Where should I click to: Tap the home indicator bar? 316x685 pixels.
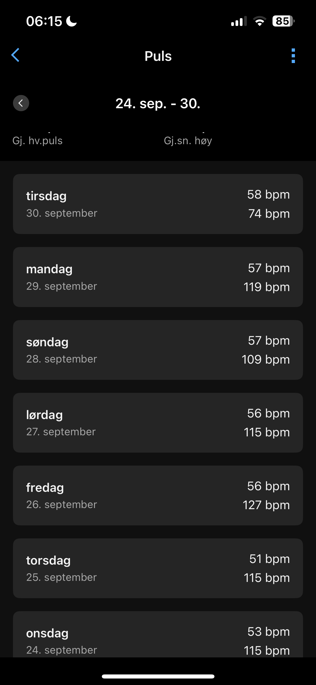[158, 676]
